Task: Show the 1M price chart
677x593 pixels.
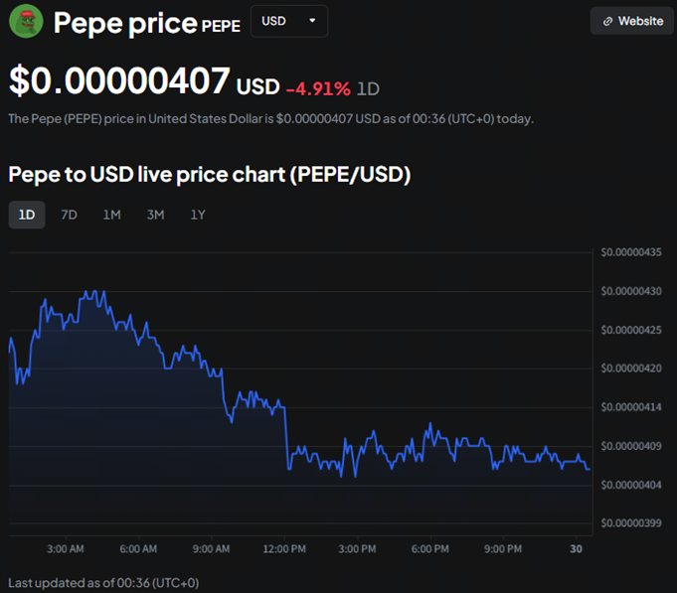Action: [x=111, y=215]
